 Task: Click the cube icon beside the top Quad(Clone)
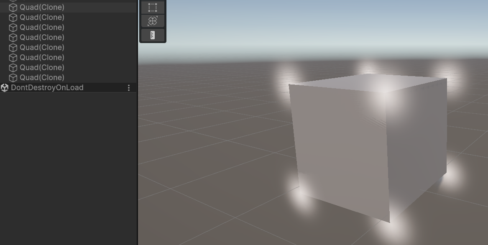click(x=13, y=7)
